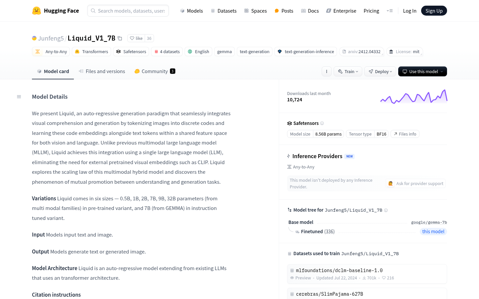Open Docs in top navigation
The width and height of the screenshot is (479, 299).
click(310, 11)
